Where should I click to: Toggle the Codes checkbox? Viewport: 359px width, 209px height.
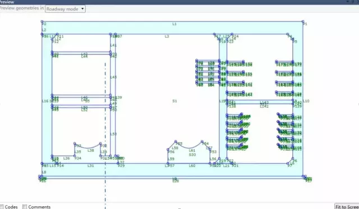[x=2, y=207]
